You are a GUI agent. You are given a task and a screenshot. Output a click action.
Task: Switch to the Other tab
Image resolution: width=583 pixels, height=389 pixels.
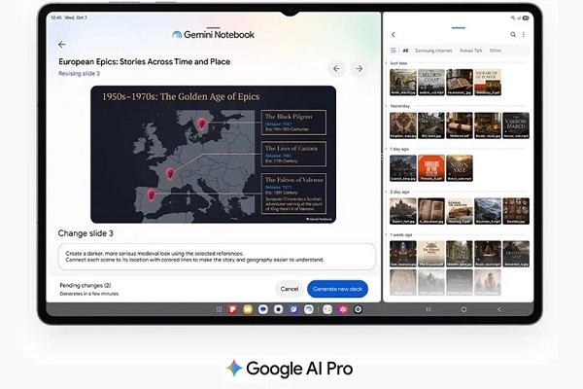(x=496, y=51)
